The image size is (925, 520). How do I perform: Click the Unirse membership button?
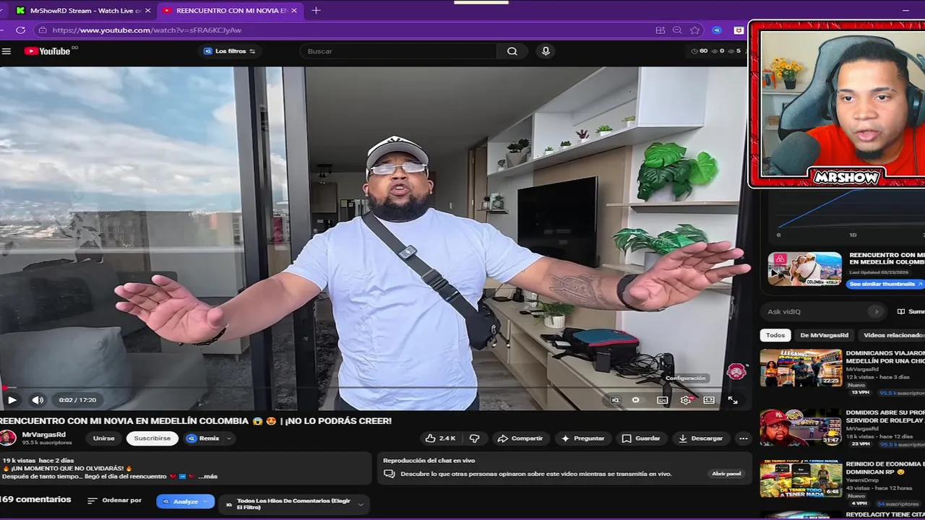pos(104,438)
